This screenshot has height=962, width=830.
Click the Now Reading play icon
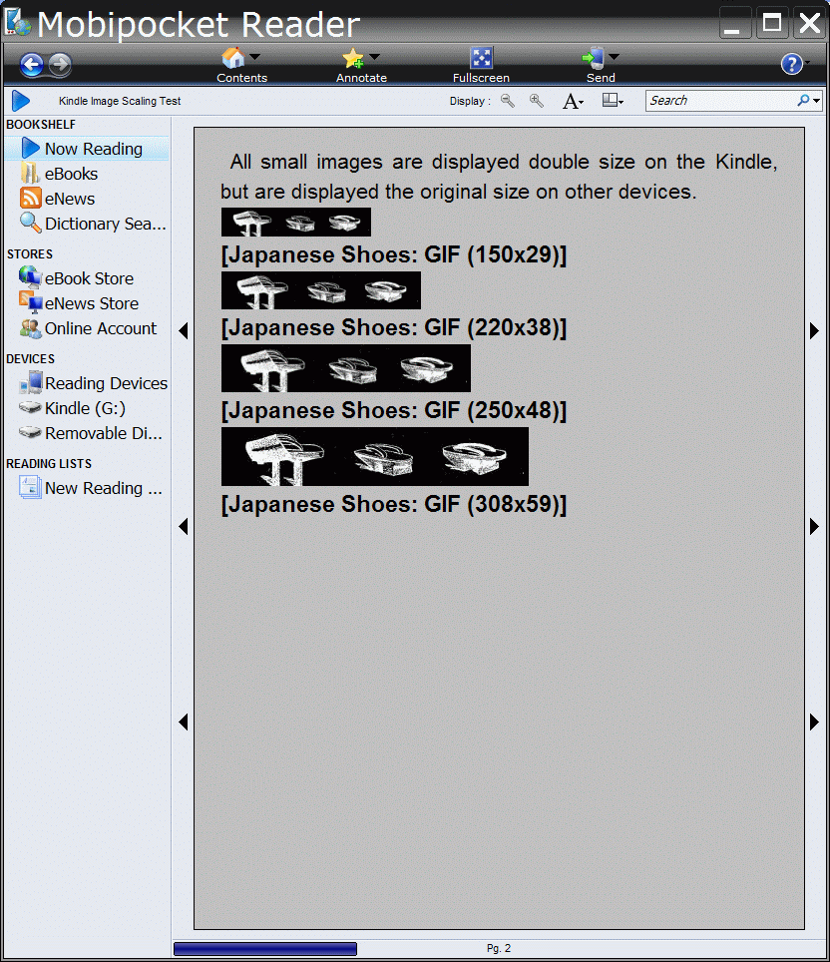tap(31, 149)
